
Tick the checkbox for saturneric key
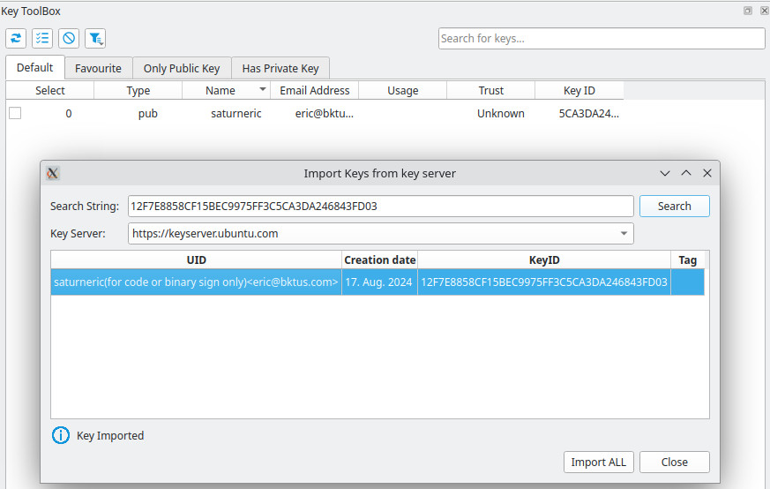click(x=15, y=113)
